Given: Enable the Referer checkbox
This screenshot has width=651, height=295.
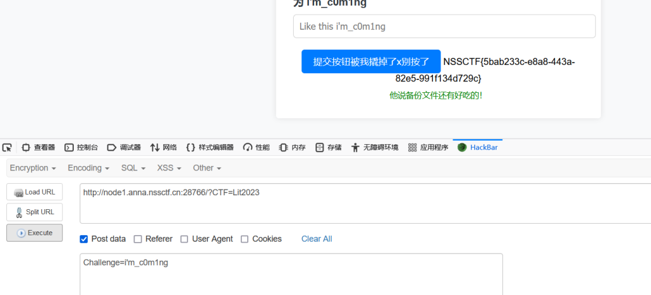Looking at the screenshot, I should 138,239.
